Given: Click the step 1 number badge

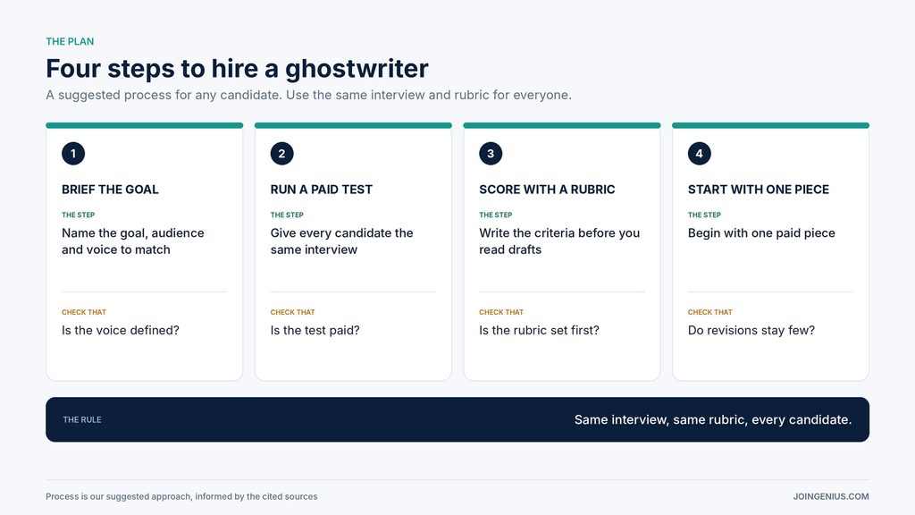Looking at the screenshot, I should tap(73, 154).
